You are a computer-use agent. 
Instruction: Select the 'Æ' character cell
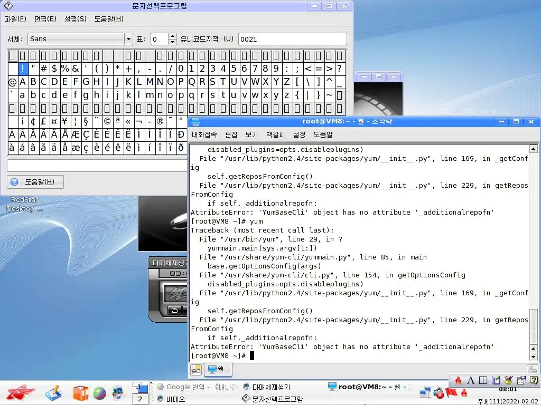coord(76,134)
